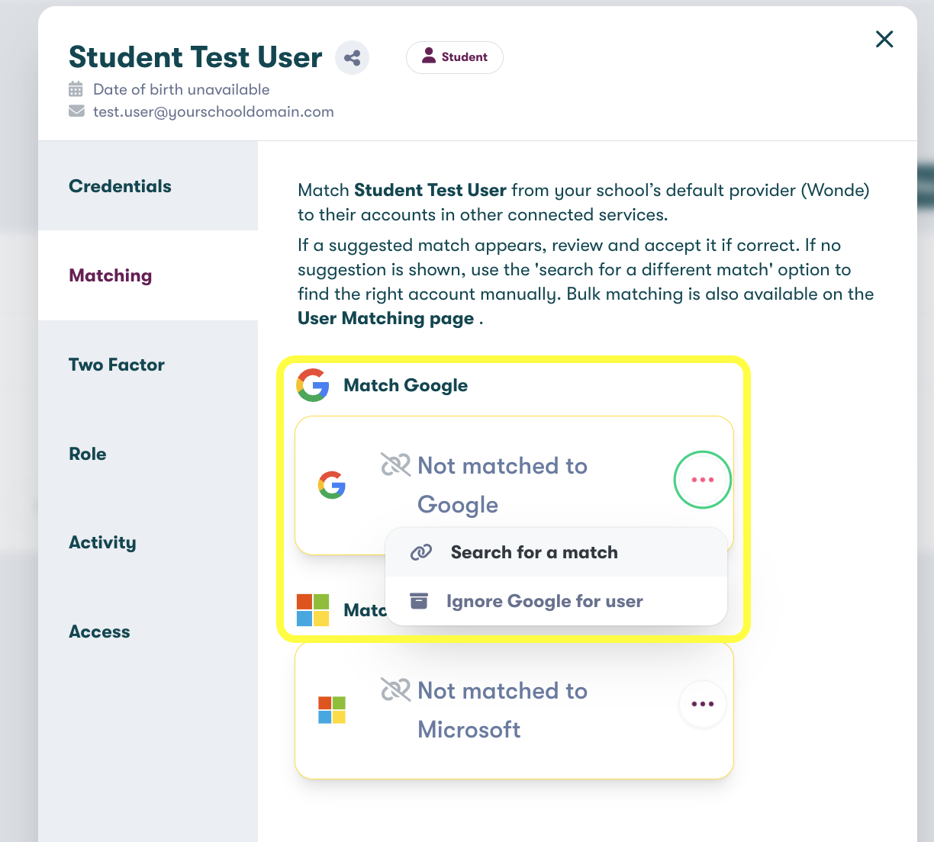Expand the Microsoft card three-dot menu
This screenshot has height=842, width=934.
[x=702, y=704]
